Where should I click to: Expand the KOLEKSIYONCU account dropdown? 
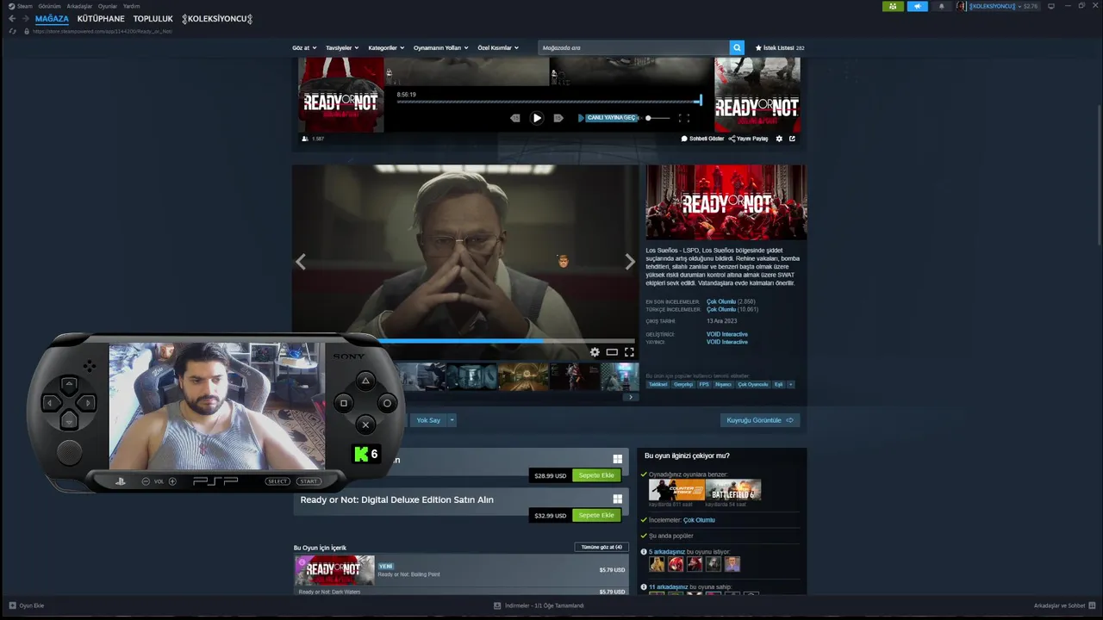(x=998, y=6)
